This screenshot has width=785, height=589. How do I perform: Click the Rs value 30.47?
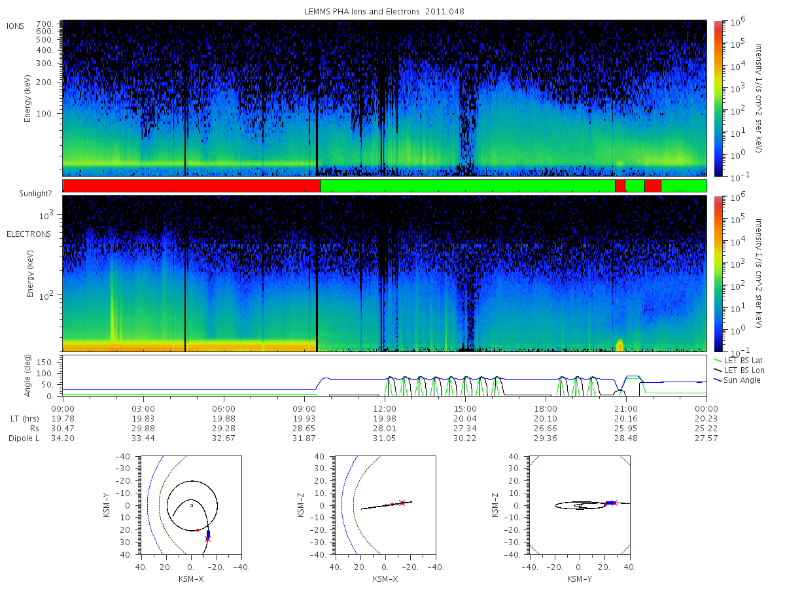(63, 429)
